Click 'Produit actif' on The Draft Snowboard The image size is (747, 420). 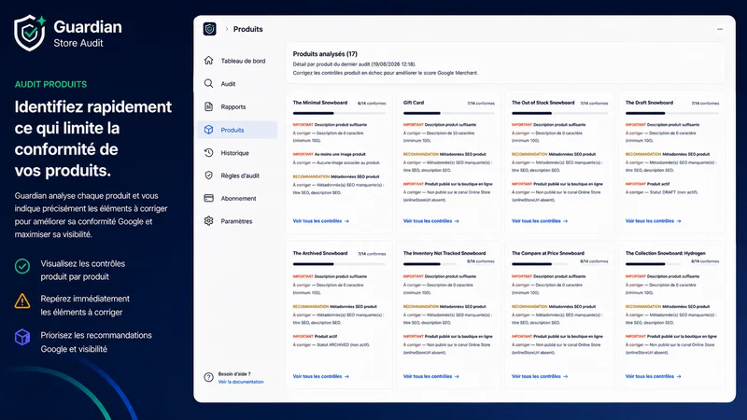tap(658, 184)
